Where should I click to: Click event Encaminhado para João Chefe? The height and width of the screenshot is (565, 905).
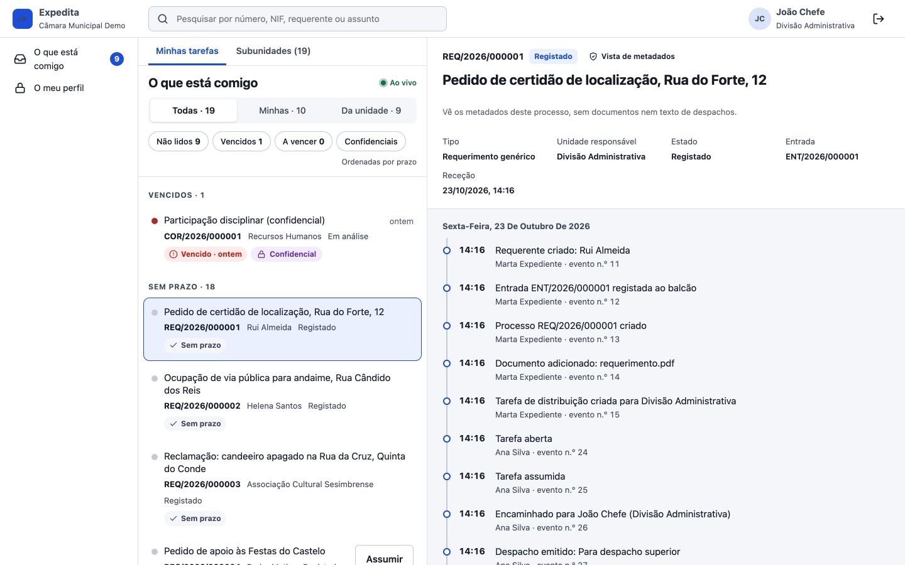click(x=613, y=514)
